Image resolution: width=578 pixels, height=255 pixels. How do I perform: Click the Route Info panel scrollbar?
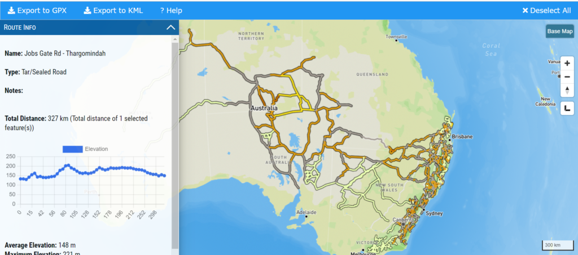175,145
